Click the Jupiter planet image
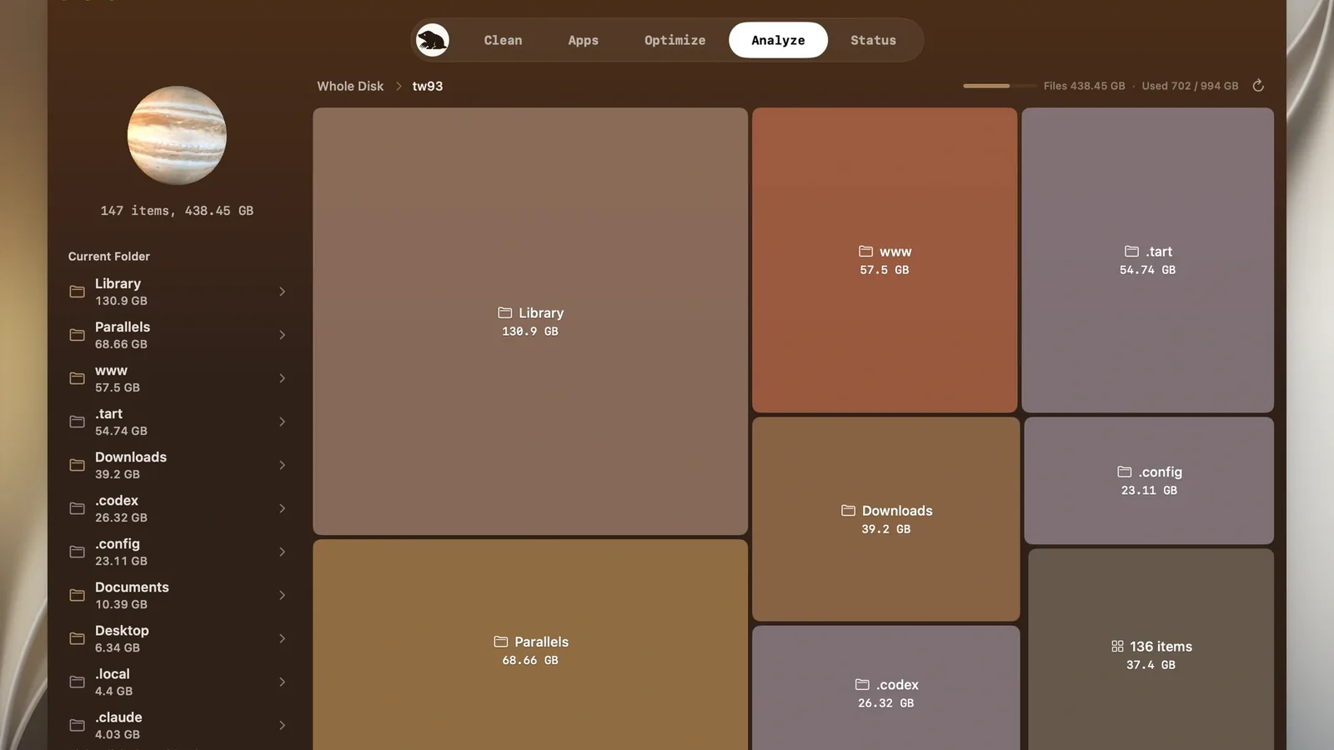 coord(177,135)
